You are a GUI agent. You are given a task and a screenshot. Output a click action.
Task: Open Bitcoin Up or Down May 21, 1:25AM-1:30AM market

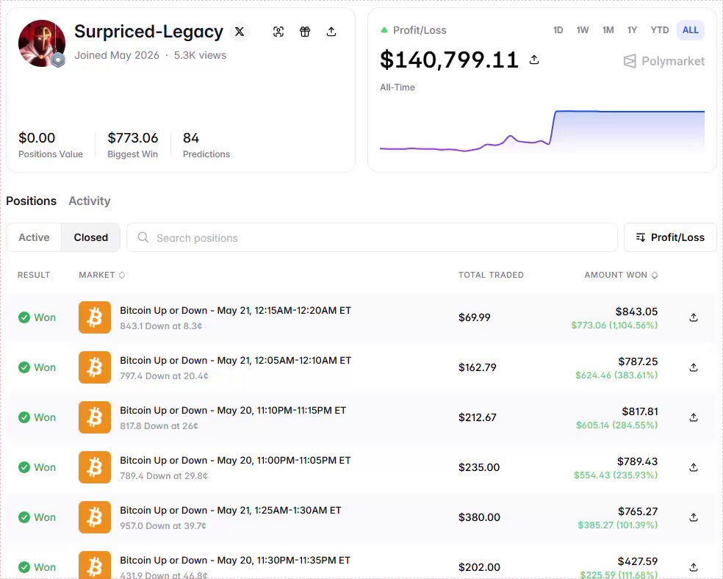click(231, 511)
